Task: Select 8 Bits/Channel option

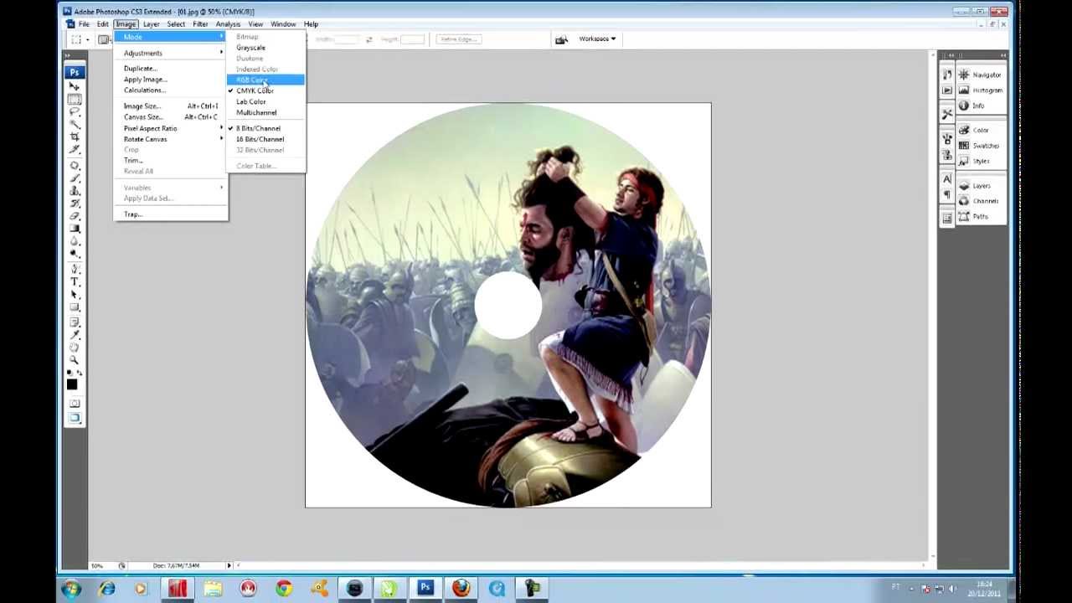Action: coord(265,128)
